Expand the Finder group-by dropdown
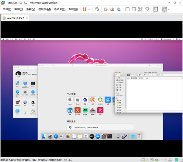This screenshot has height=162, width=183. 140,75
